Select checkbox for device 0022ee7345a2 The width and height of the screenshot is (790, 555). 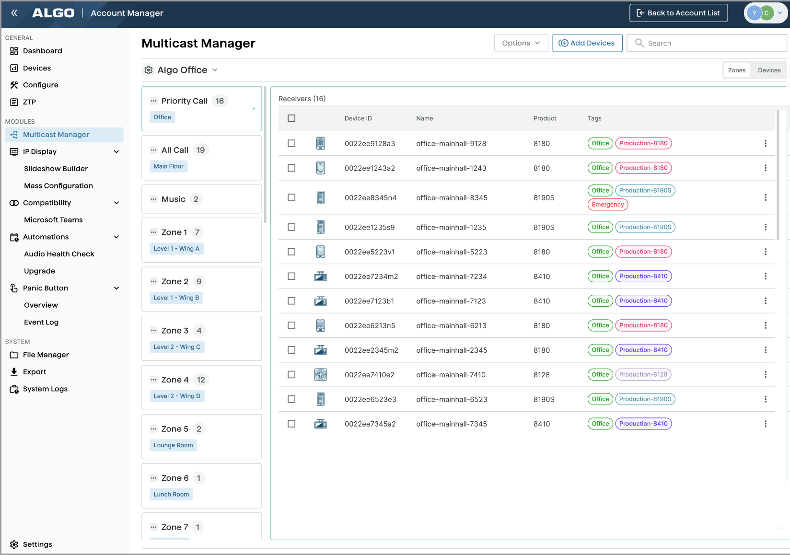tap(291, 424)
